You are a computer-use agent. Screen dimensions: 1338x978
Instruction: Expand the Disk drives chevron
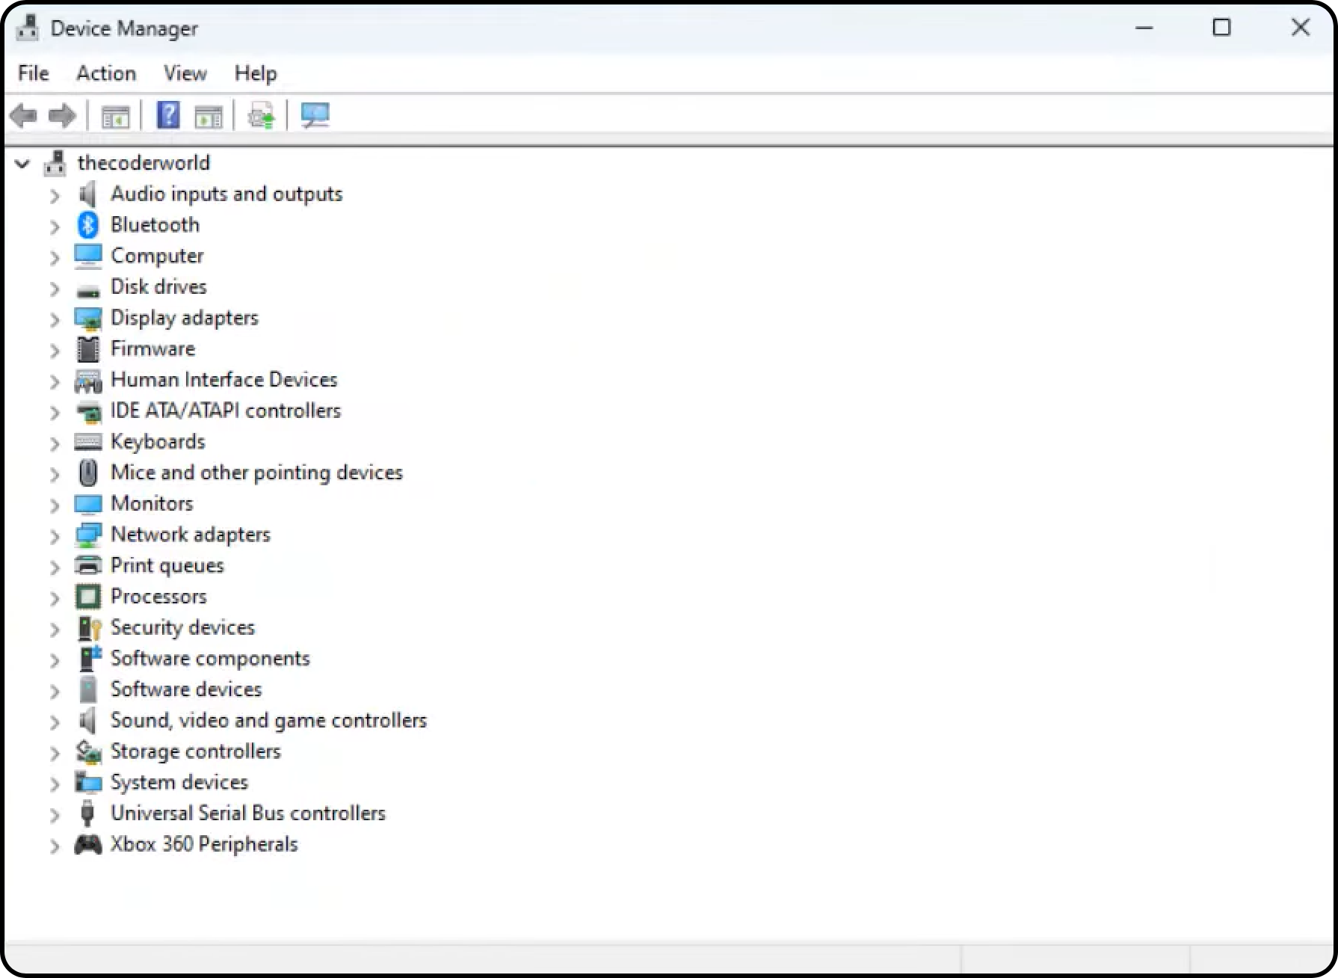pyautogui.click(x=55, y=288)
